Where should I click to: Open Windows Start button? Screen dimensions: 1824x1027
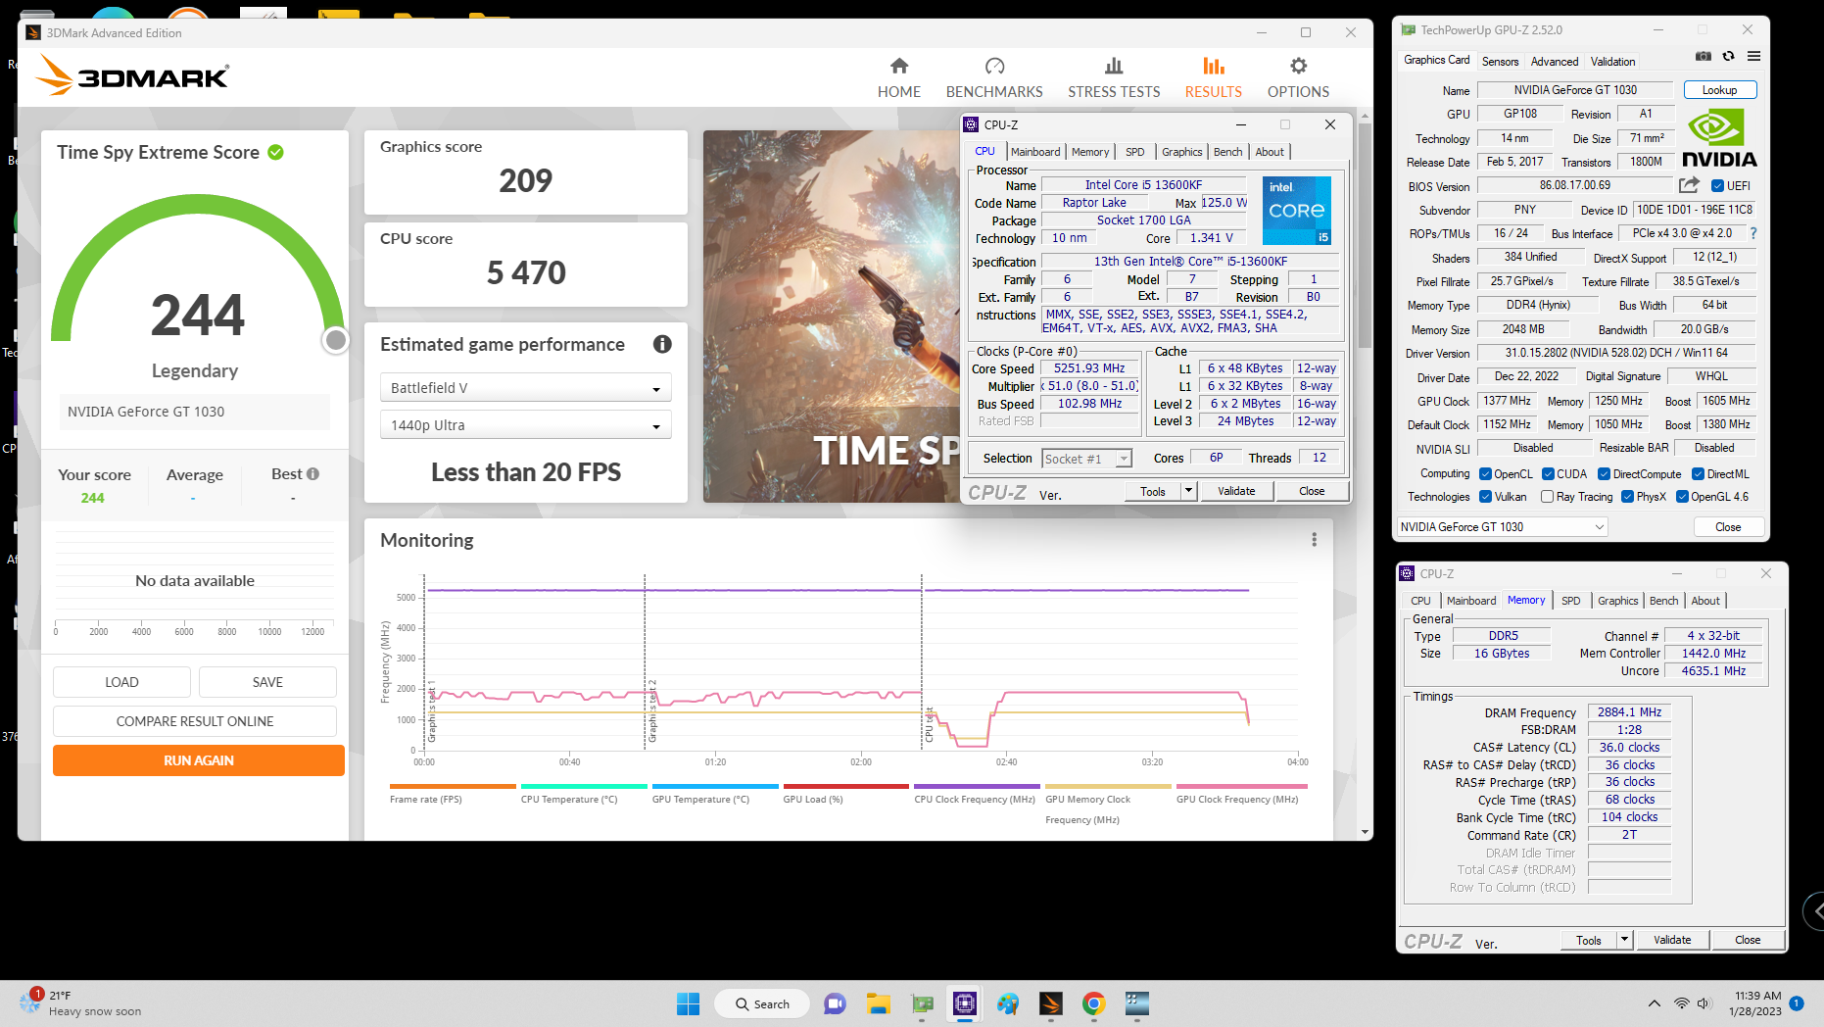(x=688, y=1003)
